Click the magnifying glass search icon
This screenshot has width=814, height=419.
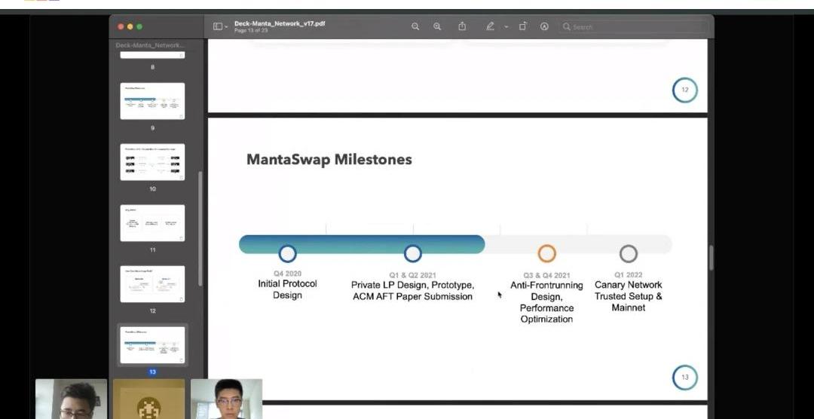click(x=566, y=26)
